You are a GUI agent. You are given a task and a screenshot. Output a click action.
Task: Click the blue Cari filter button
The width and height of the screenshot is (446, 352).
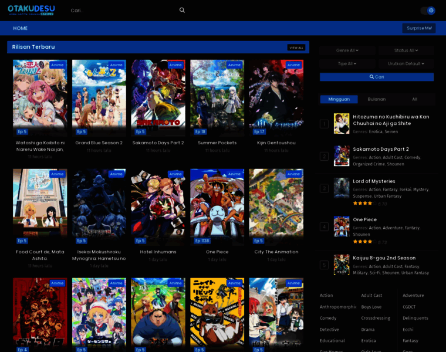click(377, 77)
